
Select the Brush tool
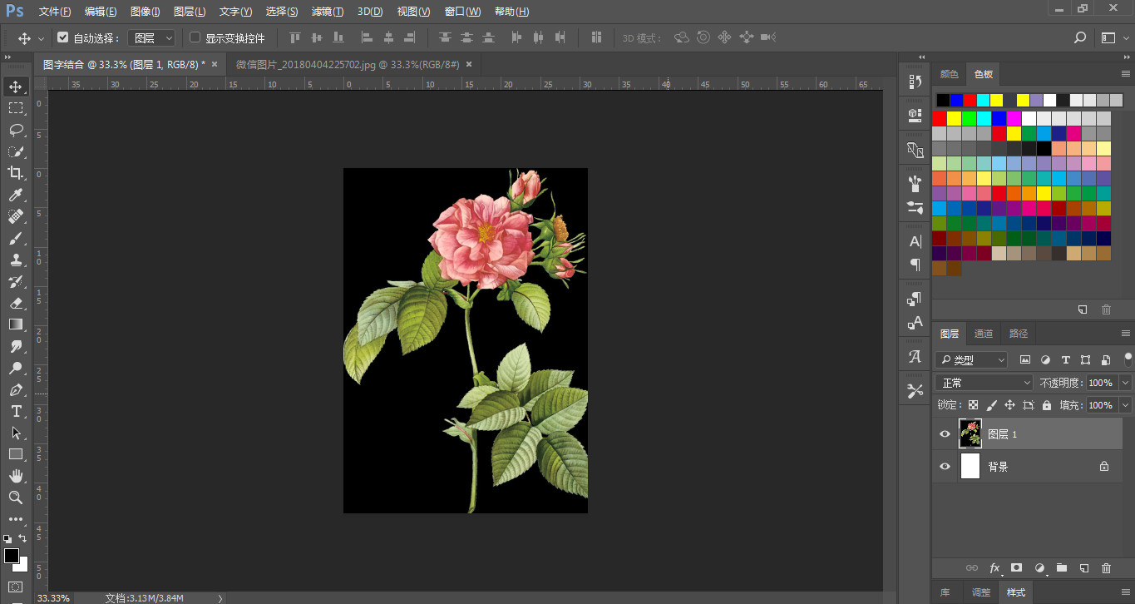click(16, 238)
